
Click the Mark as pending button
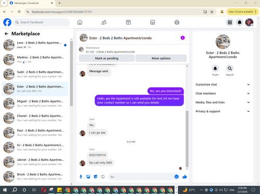pyautogui.click(x=107, y=58)
